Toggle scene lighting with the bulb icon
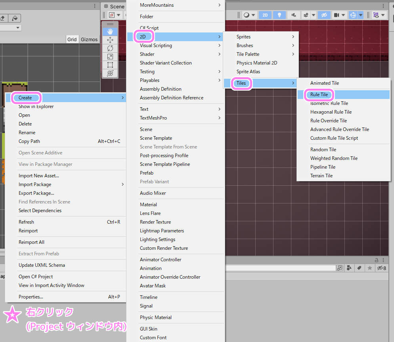This screenshot has height=342, width=394. [x=279, y=15]
